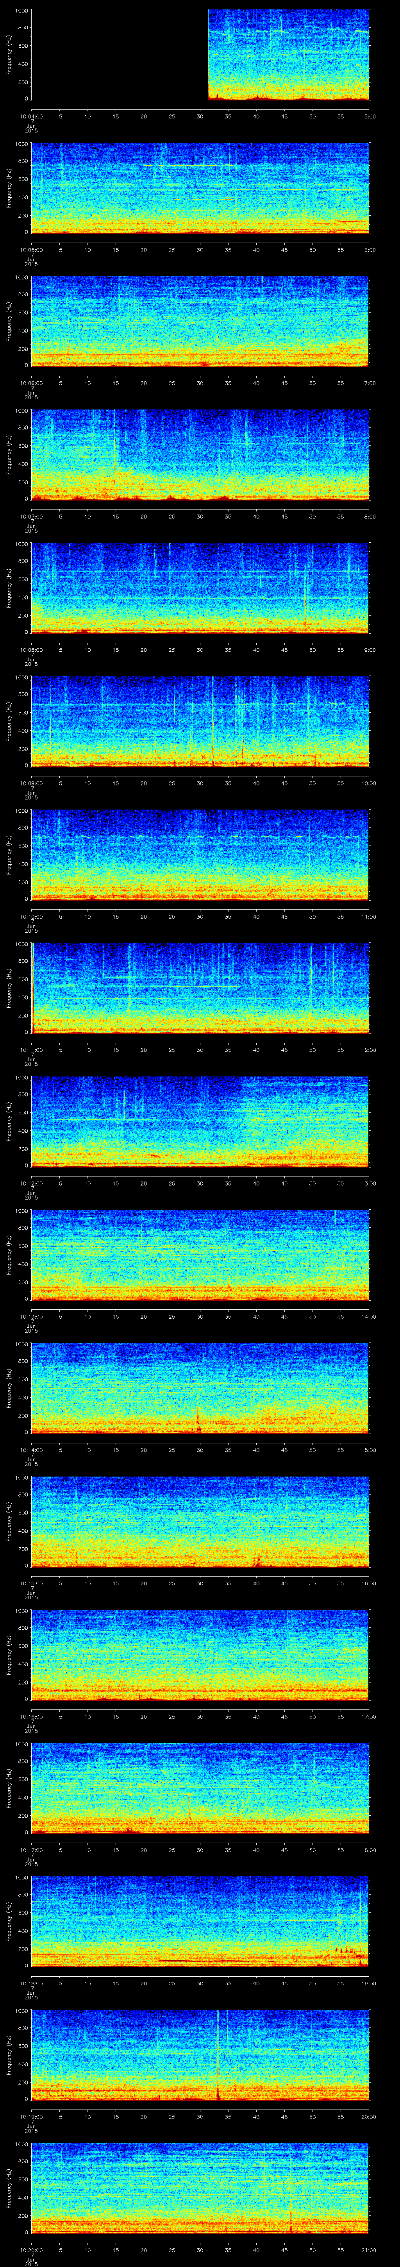This screenshot has width=400, height=2267.
Task: Click the spectrogram panel starting at 10:18:00
Action: tap(200, 1921)
